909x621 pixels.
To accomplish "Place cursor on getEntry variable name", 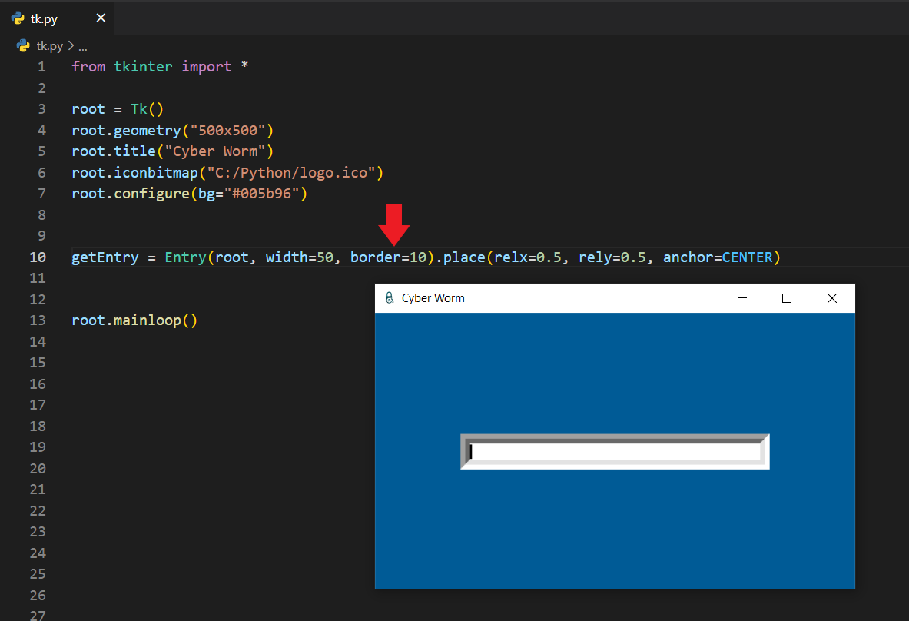I will tap(105, 257).
